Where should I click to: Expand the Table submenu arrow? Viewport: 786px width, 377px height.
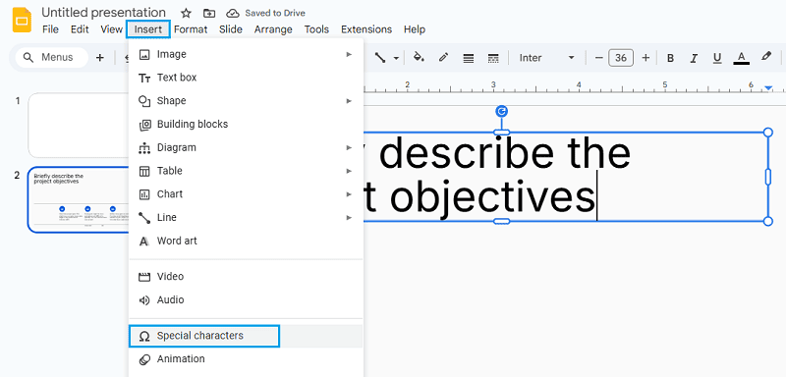pos(349,171)
